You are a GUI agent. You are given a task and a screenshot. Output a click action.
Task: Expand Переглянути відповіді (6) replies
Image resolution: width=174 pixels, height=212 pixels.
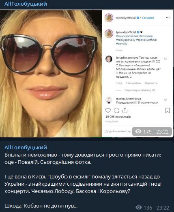(x=140, y=90)
